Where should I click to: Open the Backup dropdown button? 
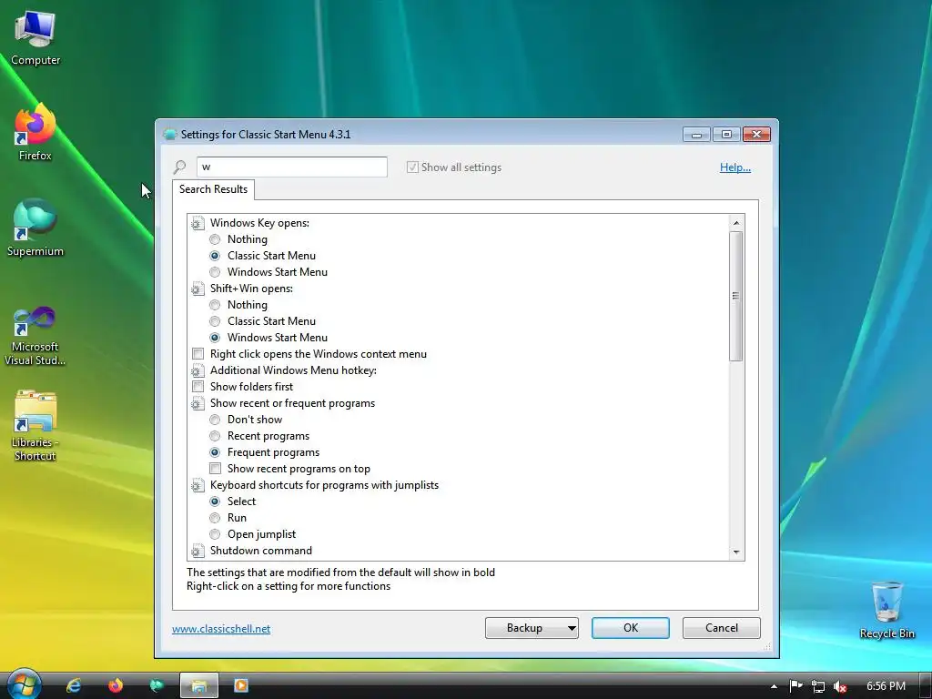532,628
